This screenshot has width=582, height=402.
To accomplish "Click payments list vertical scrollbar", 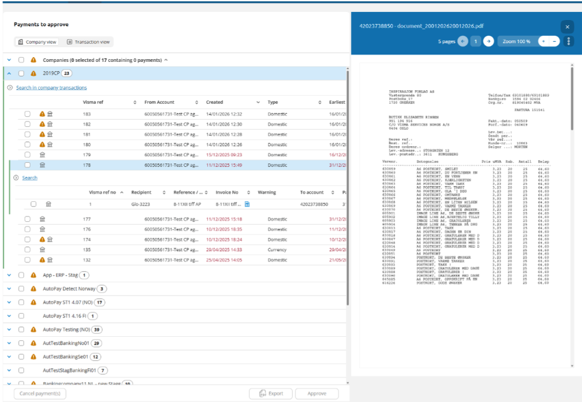I will [x=348, y=187].
